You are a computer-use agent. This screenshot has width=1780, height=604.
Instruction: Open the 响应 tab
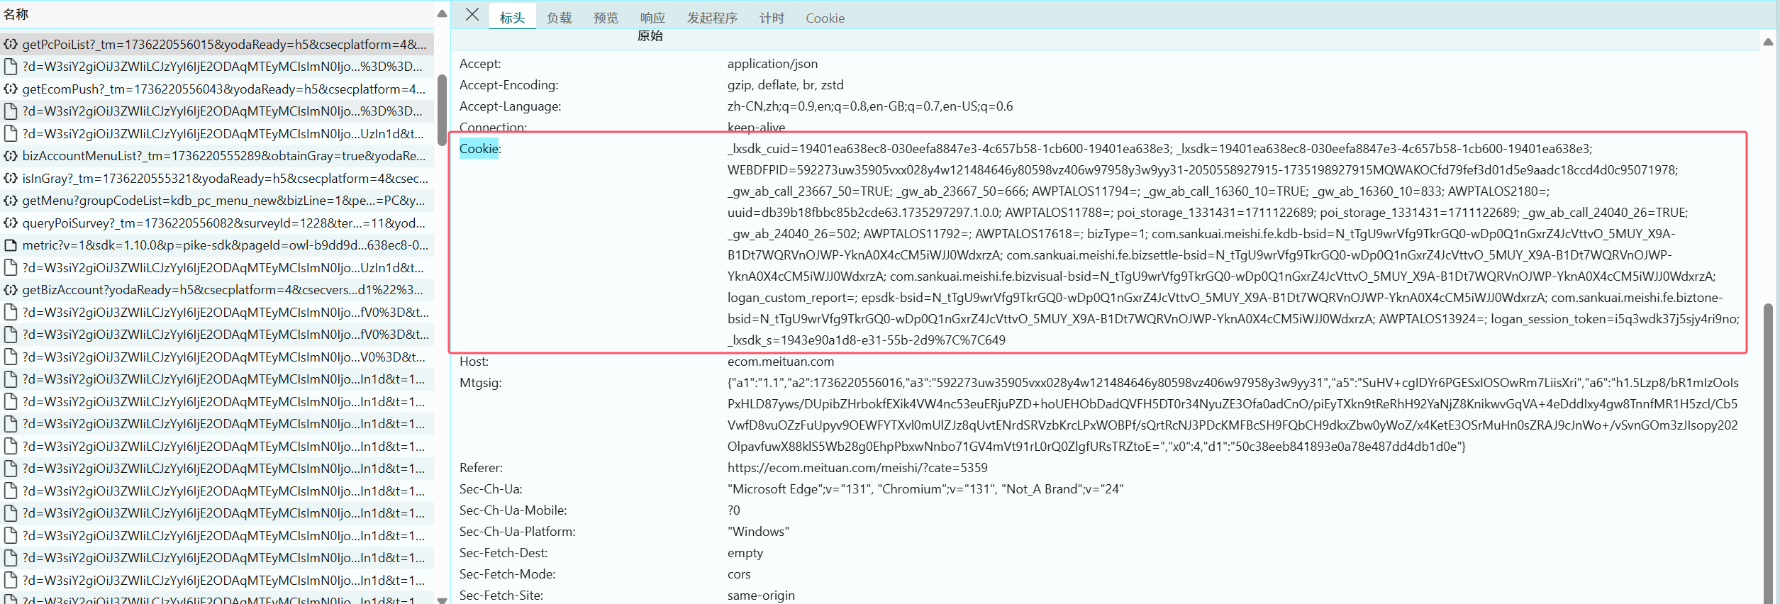[652, 18]
